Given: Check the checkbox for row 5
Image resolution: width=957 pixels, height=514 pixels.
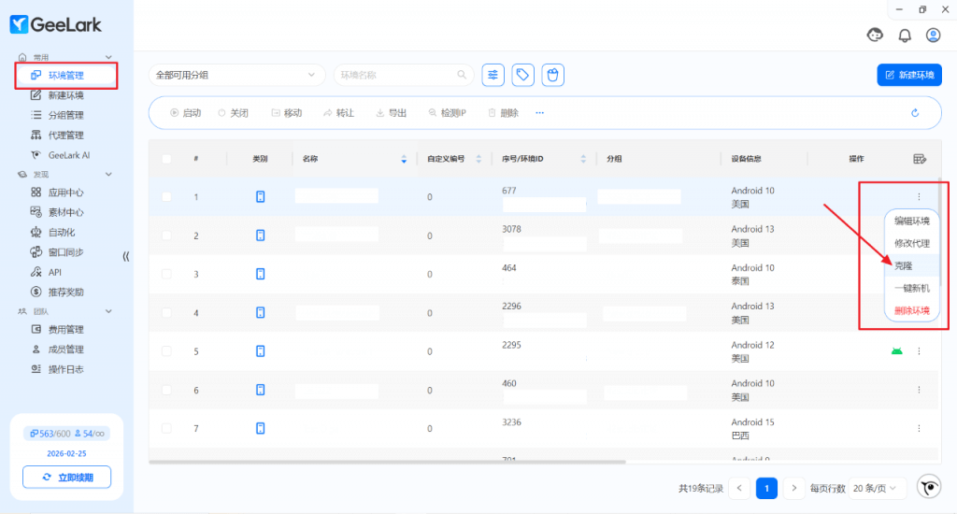Looking at the screenshot, I should [166, 351].
